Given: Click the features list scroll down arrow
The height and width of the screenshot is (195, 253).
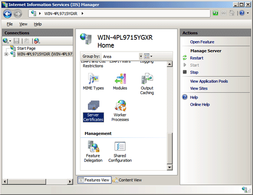Looking at the screenshot, I should 169,167.
